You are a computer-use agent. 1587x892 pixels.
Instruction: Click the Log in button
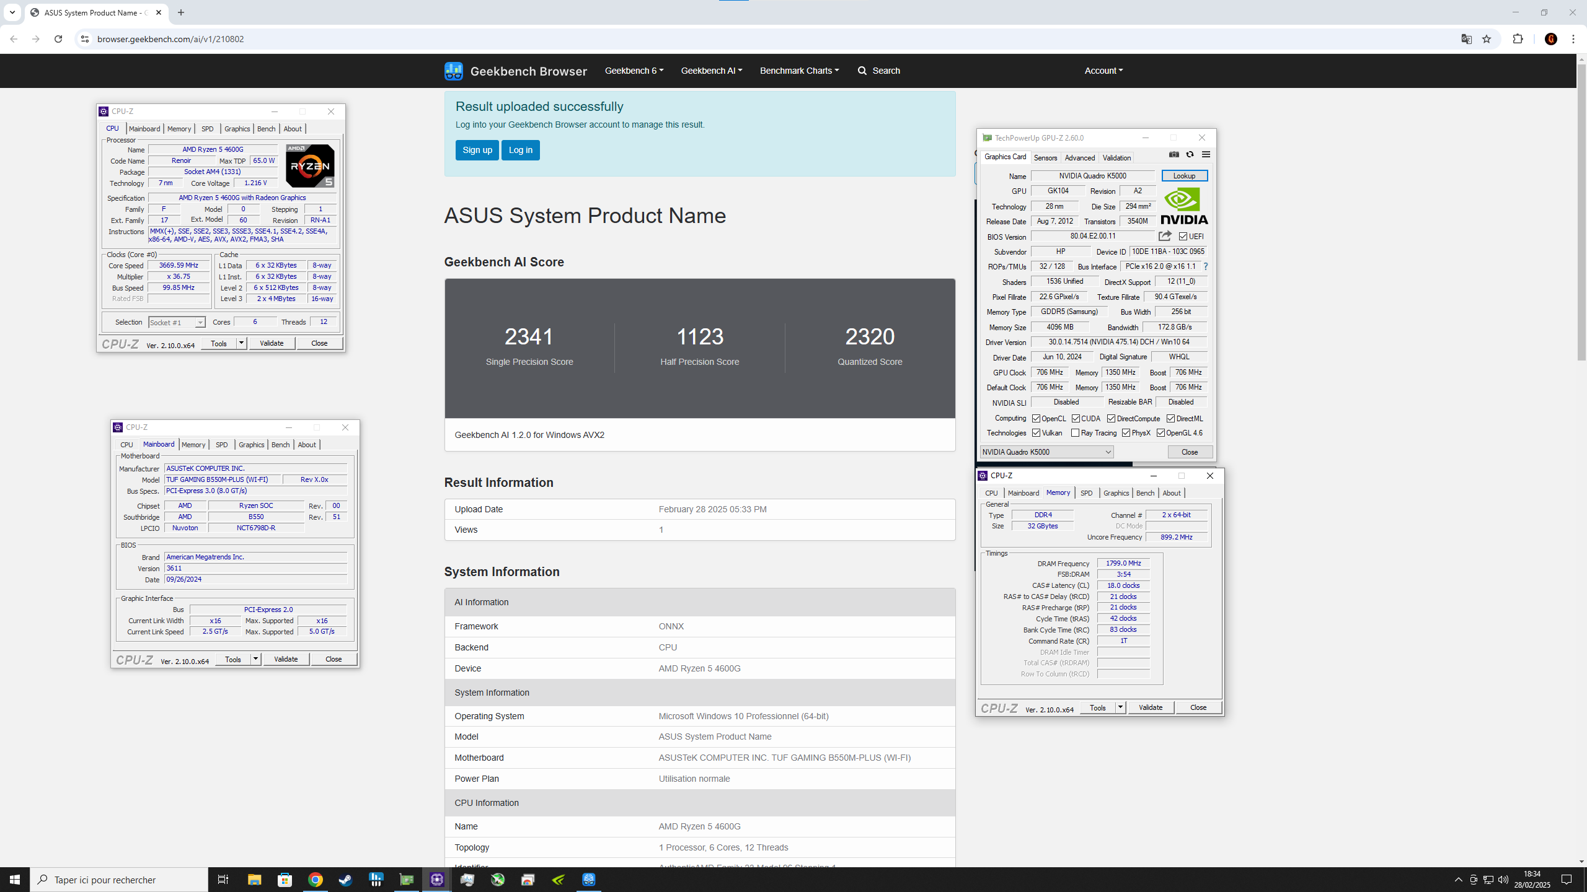click(520, 150)
